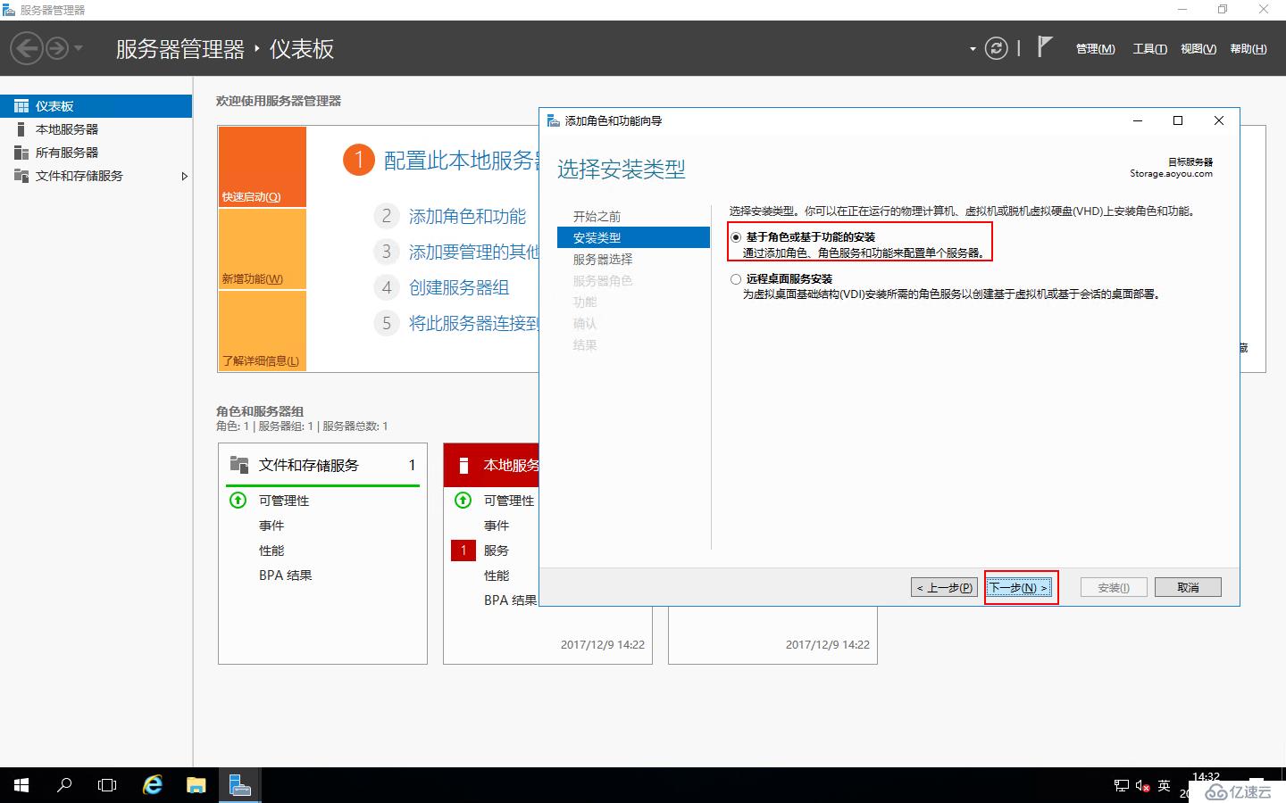
Task: Click the volume tray icon
Action: tap(1142, 786)
